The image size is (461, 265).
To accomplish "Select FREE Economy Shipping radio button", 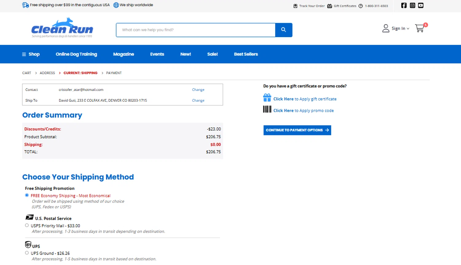I will 27,195.
